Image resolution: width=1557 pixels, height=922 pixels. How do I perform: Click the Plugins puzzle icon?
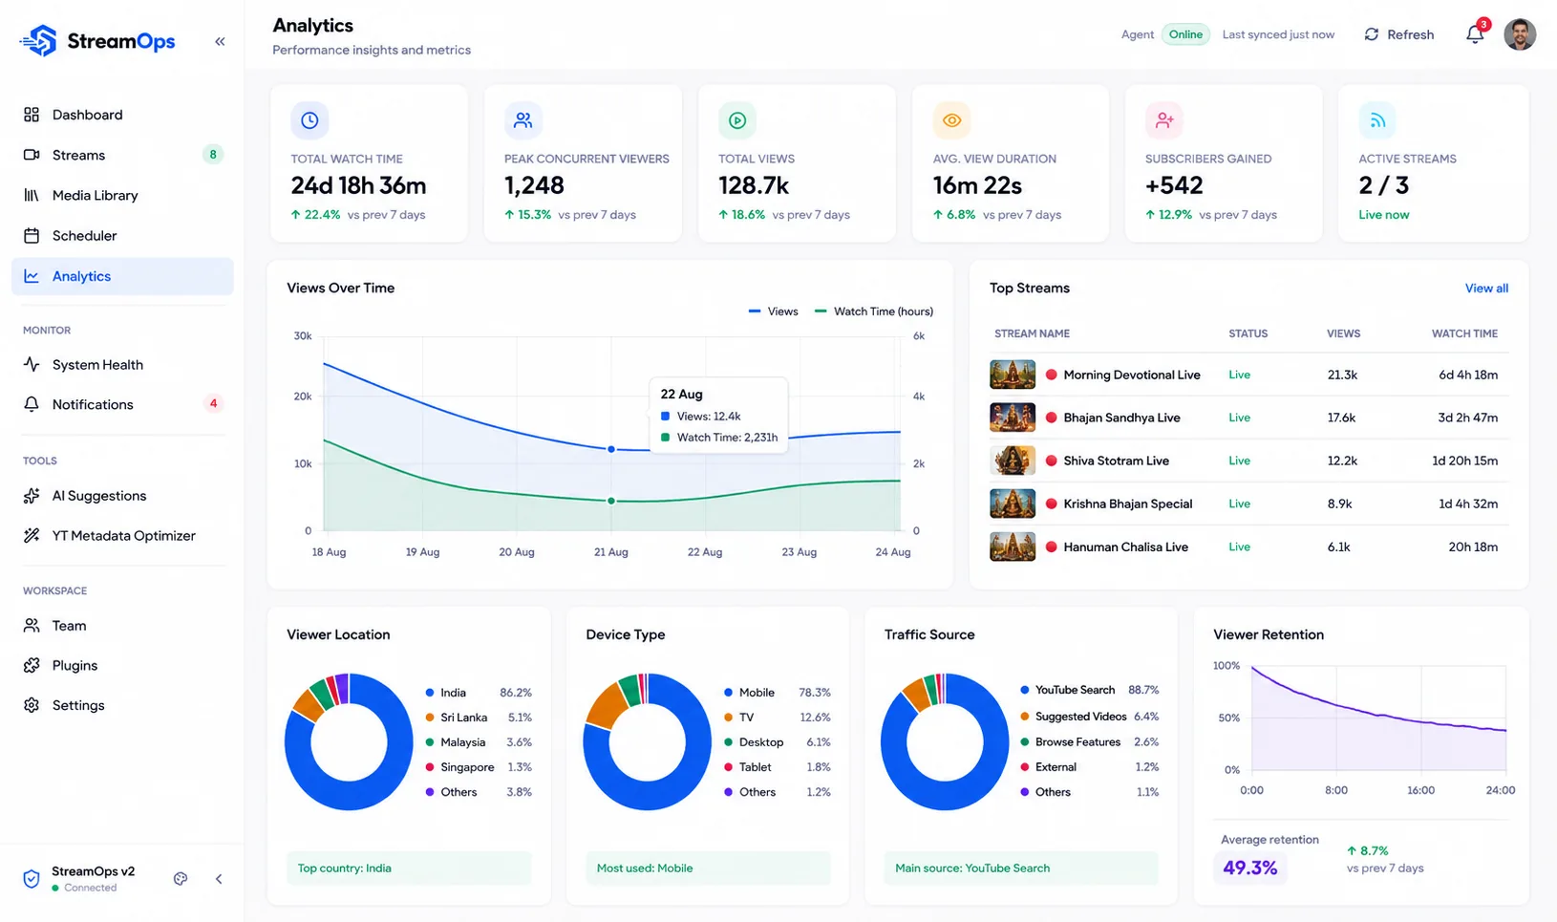pyautogui.click(x=32, y=665)
